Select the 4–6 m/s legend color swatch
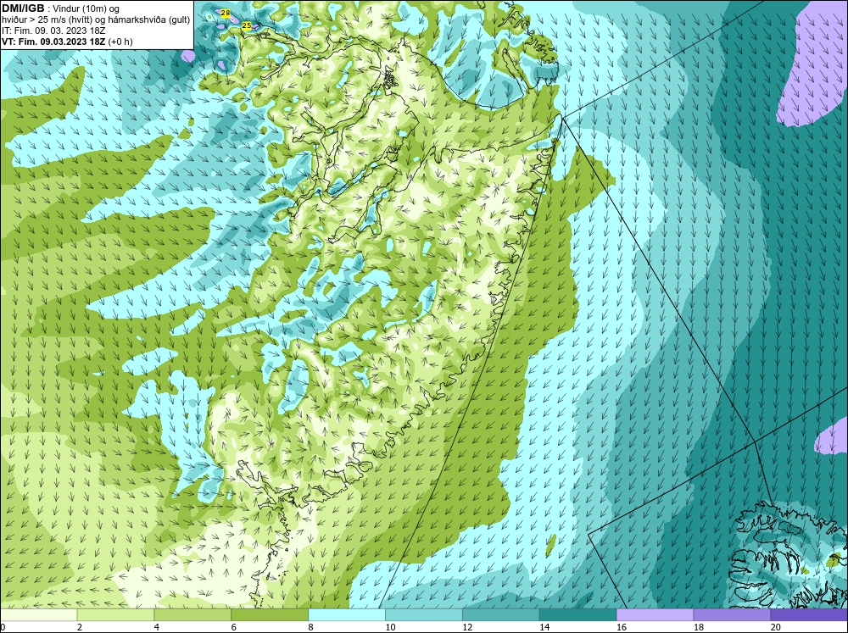This screenshot has height=633, width=848. [192, 615]
